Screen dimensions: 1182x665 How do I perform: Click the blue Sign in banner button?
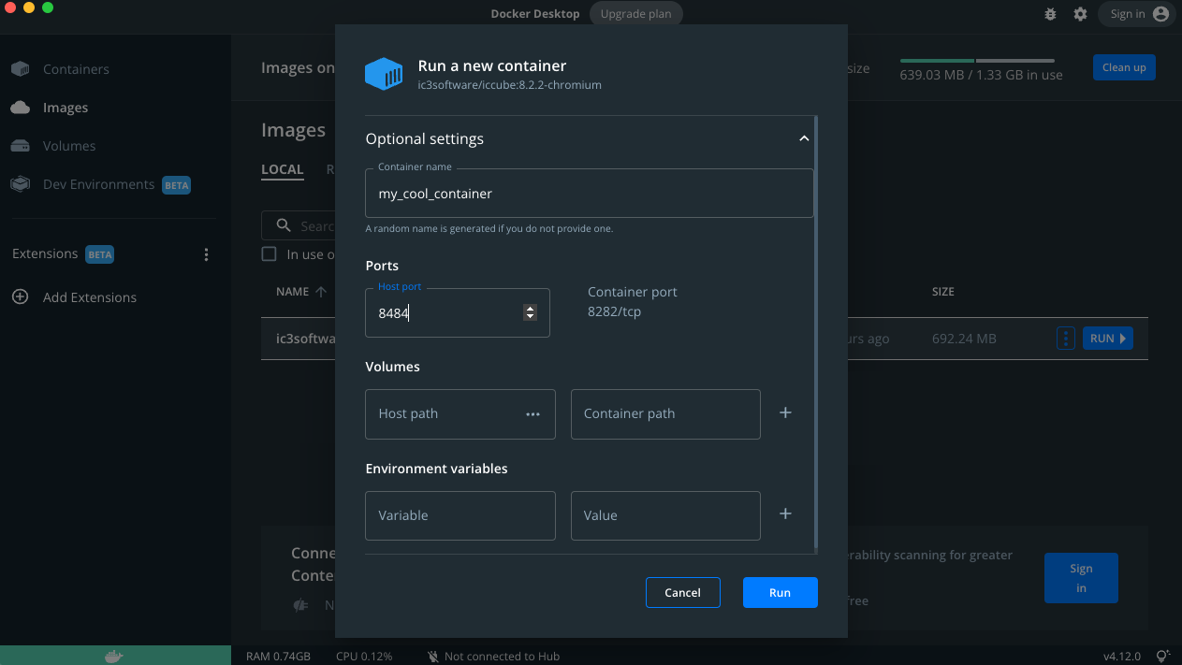click(x=1081, y=578)
